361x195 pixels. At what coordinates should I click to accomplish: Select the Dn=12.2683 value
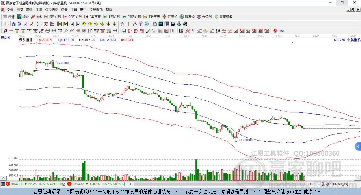coord(108,40)
